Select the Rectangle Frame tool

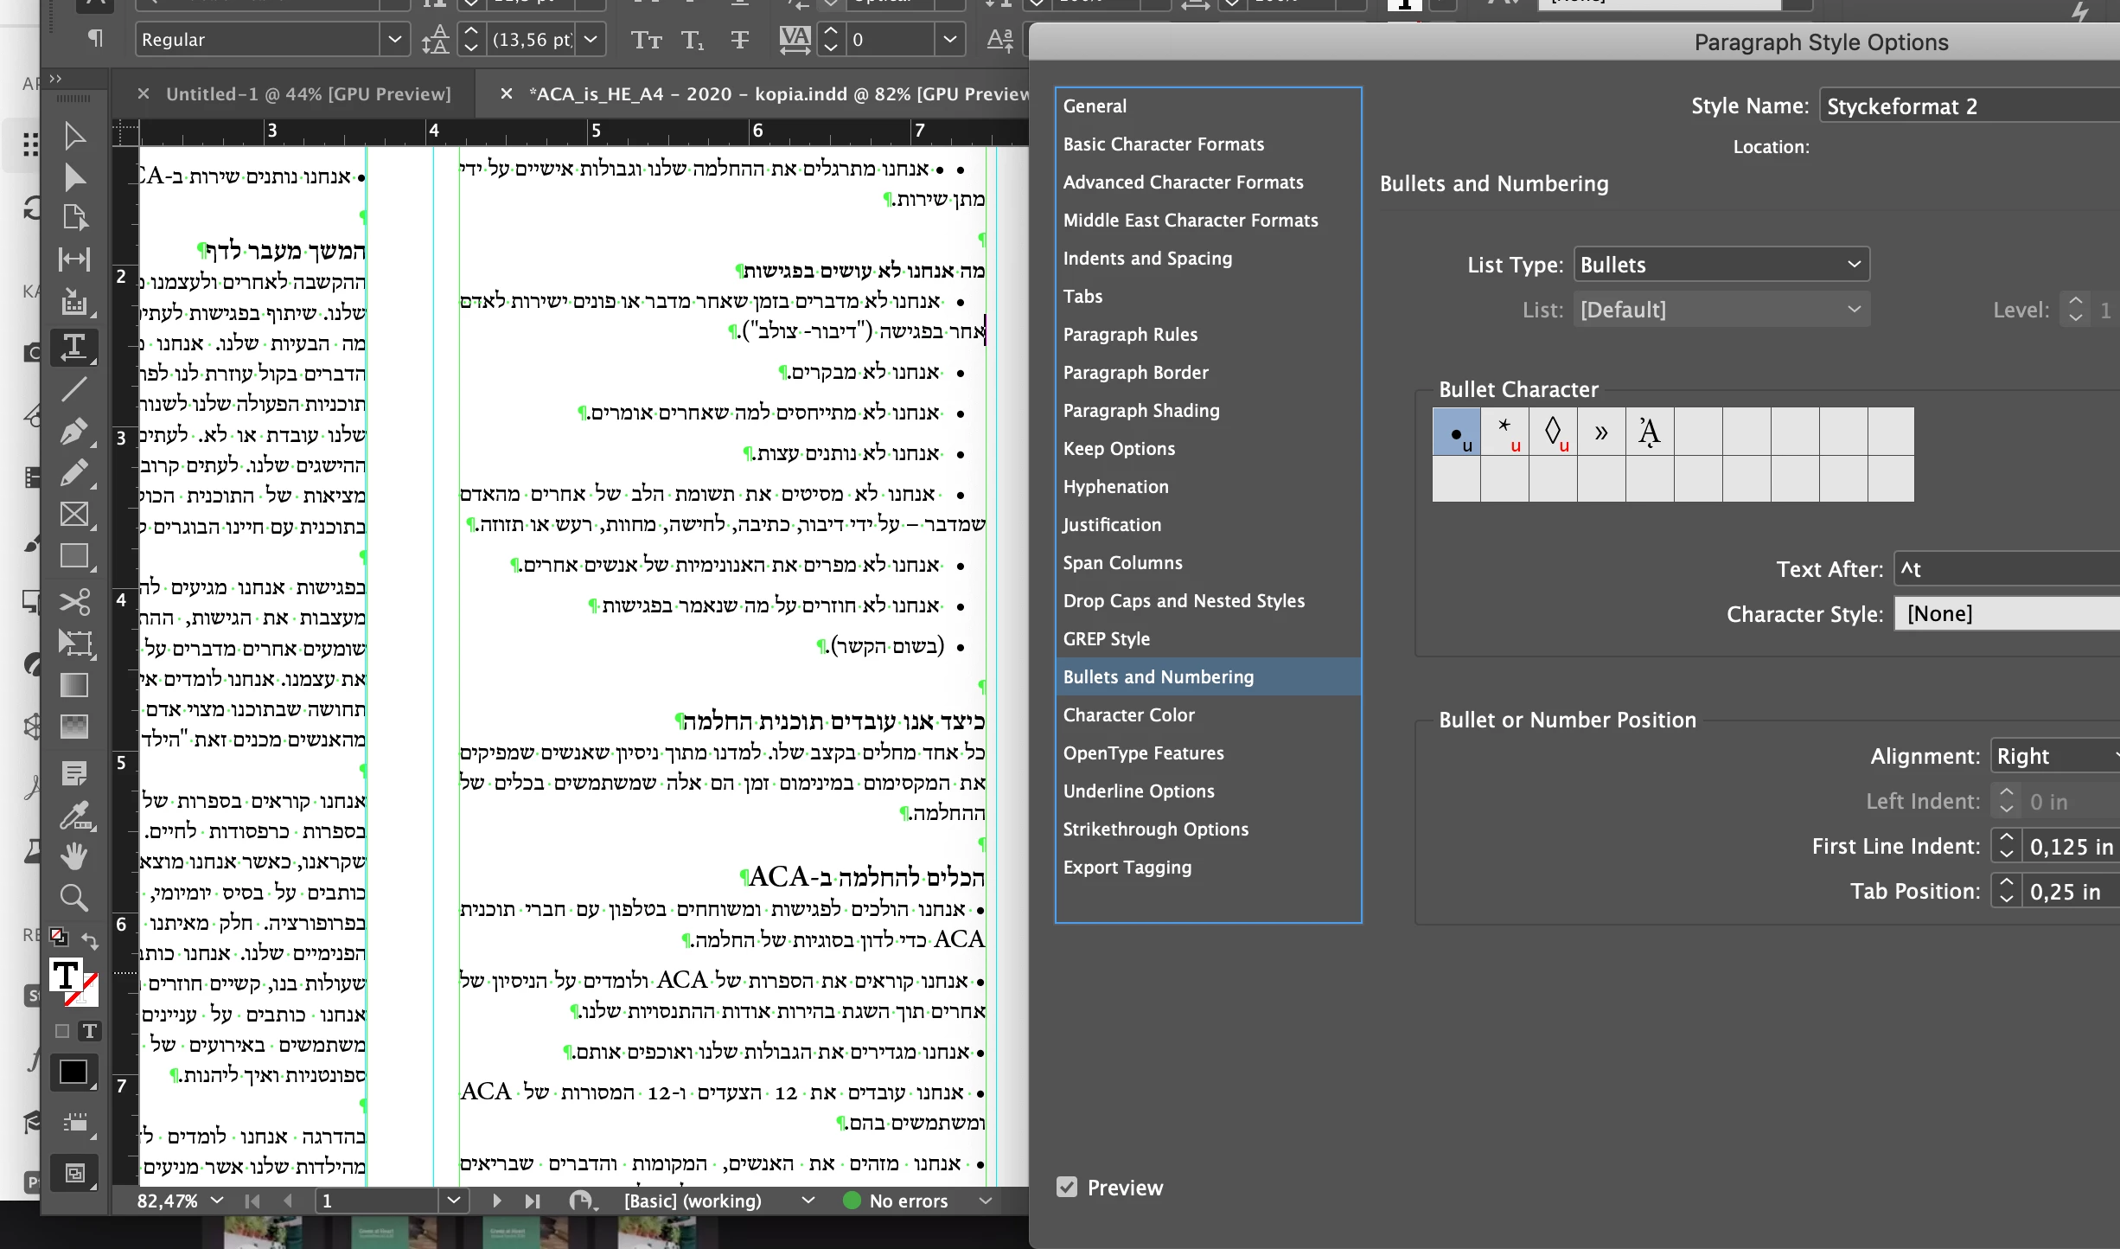[x=74, y=515]
